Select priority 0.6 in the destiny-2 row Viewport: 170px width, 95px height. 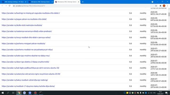(x=130, y=62)
